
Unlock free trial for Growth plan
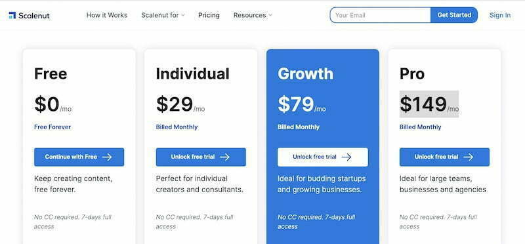point(323,157)
